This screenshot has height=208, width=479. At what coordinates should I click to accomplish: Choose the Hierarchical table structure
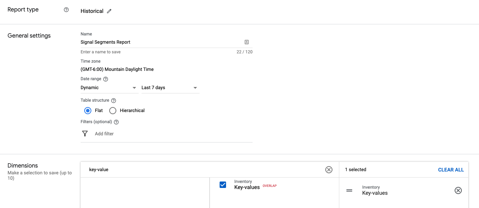[x=113, y=111]
